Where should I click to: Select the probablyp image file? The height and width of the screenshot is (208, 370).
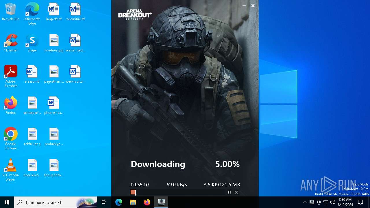click(54, 137)
